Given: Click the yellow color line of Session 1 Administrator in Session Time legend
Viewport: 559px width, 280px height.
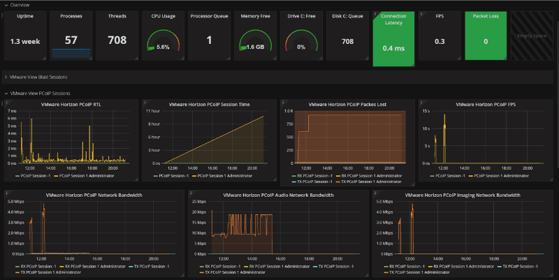Looking at the screenshot, I should click(194, 176).
